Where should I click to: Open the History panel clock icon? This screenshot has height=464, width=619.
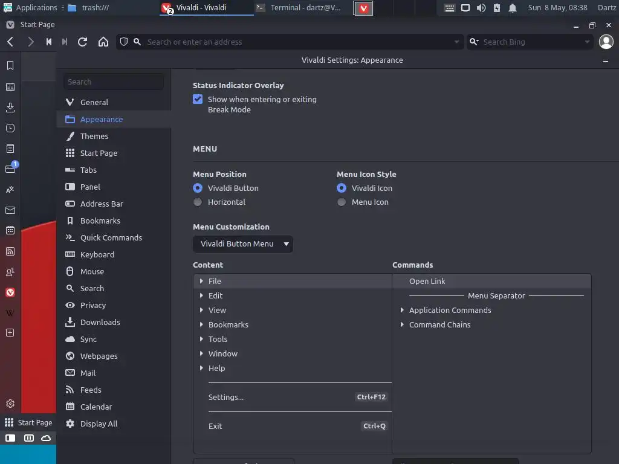coord(10,128)
